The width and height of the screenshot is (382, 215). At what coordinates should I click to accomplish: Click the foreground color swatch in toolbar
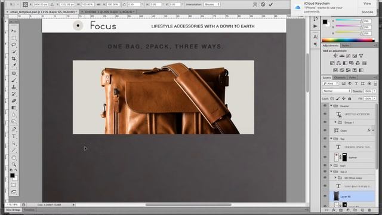(12, 175)
